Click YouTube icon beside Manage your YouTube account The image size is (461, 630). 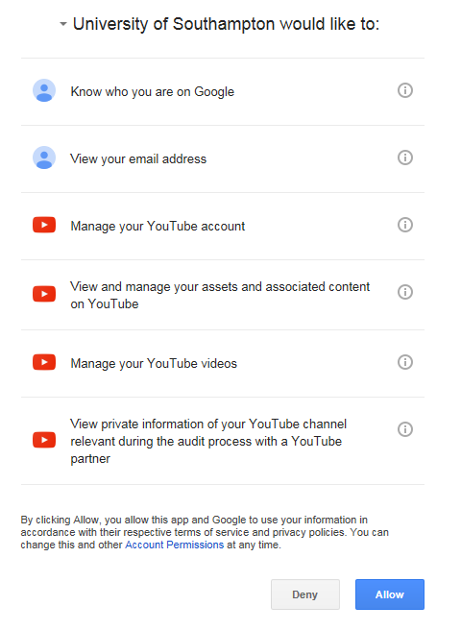[x=44, y=225]
